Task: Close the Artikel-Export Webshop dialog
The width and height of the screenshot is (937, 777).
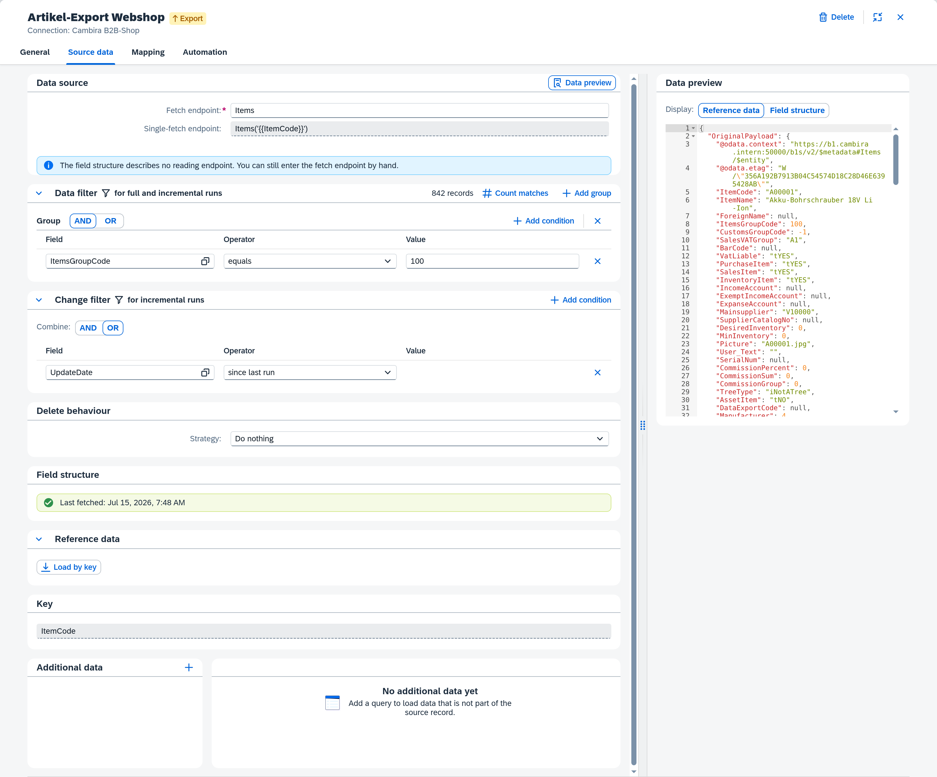Action: (900, 17)
